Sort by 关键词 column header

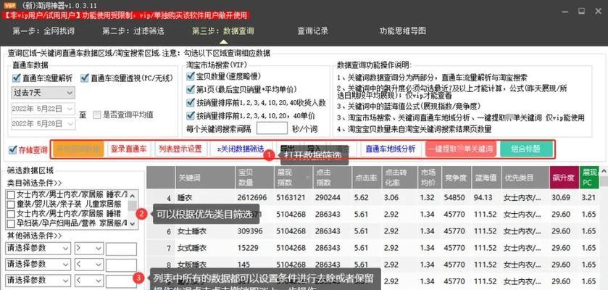point(205,178)
